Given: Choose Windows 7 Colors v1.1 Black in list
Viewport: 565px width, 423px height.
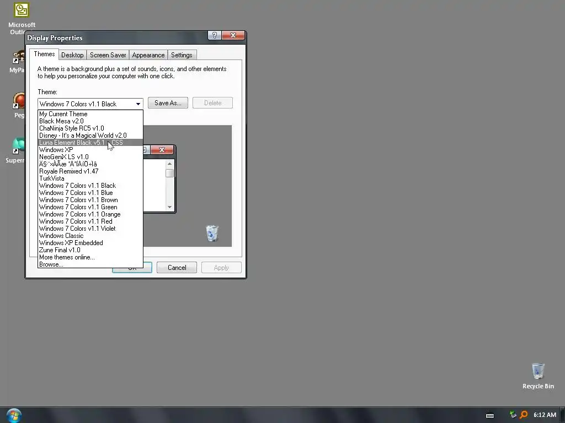Looking at the screenshot, I should click(90, 186).
